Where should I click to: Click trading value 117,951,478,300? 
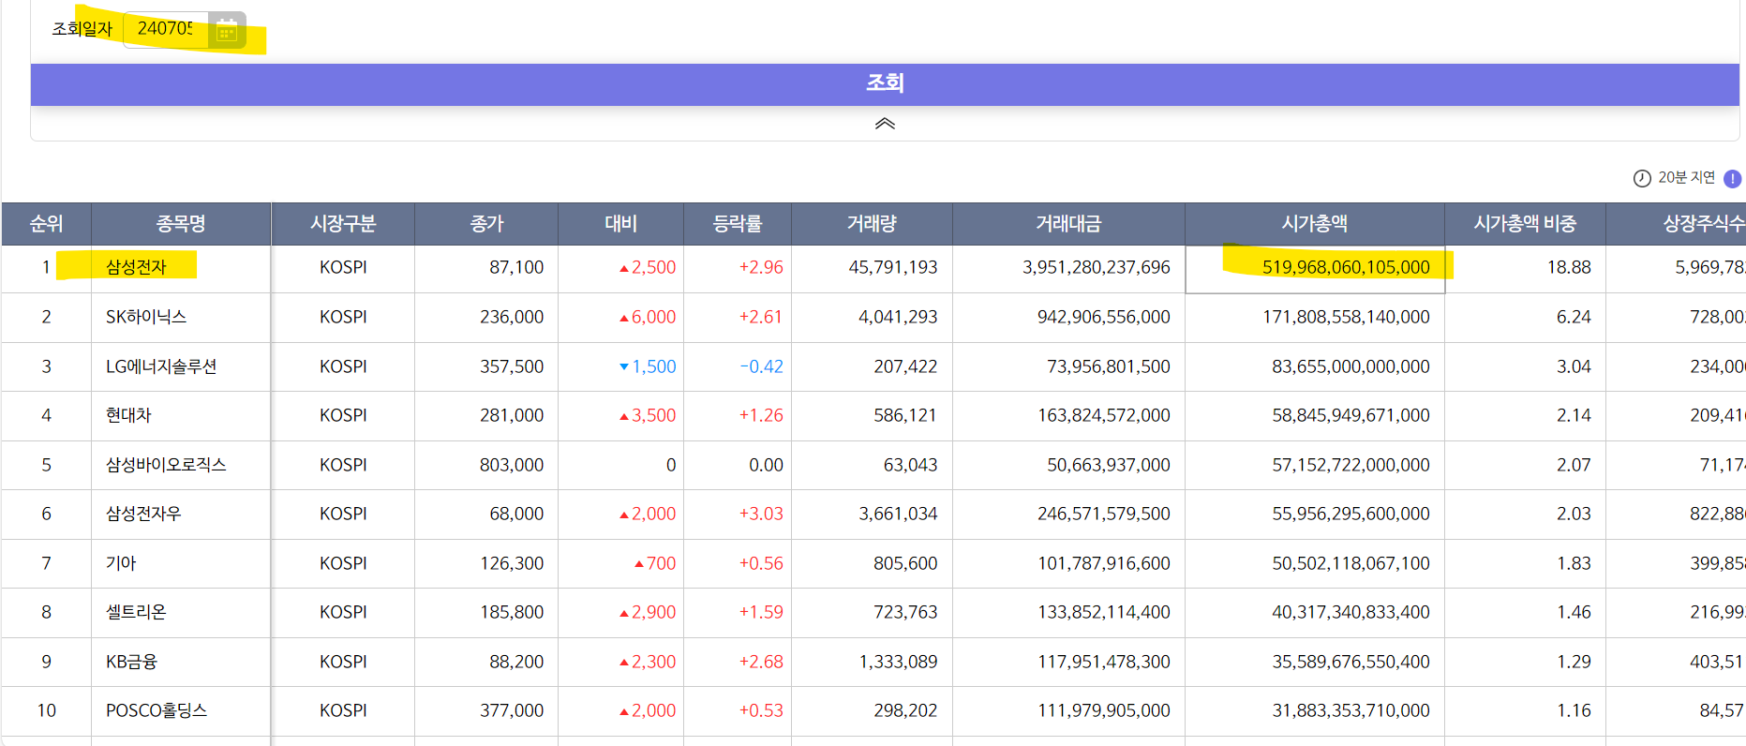pos(1104,662)
